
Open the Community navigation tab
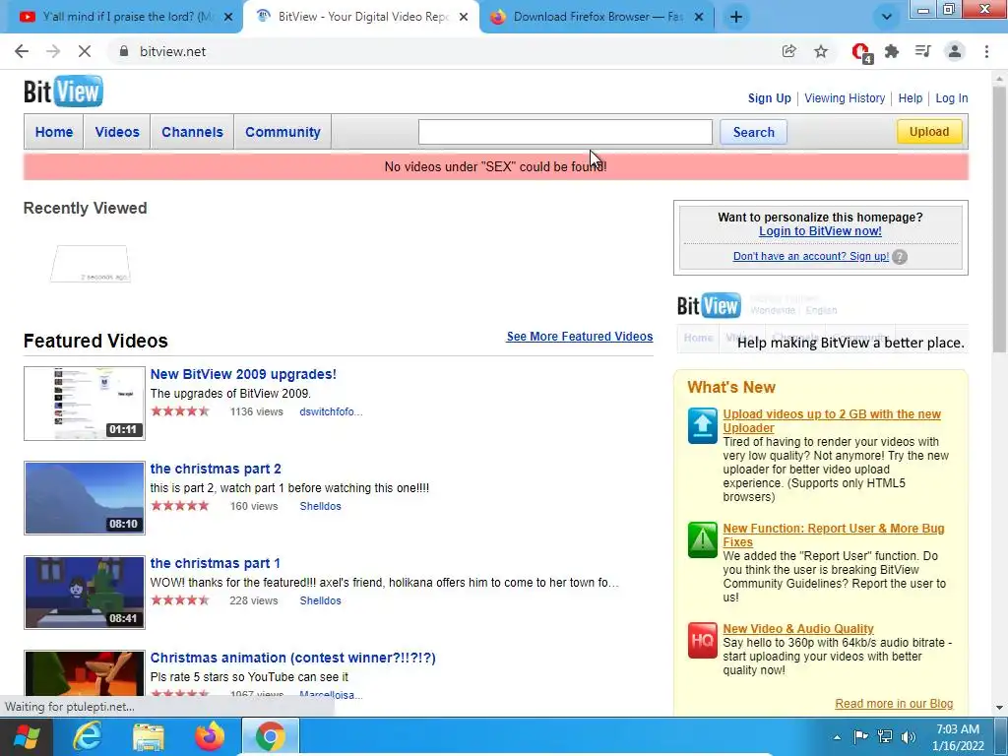(x=283, y=132)
